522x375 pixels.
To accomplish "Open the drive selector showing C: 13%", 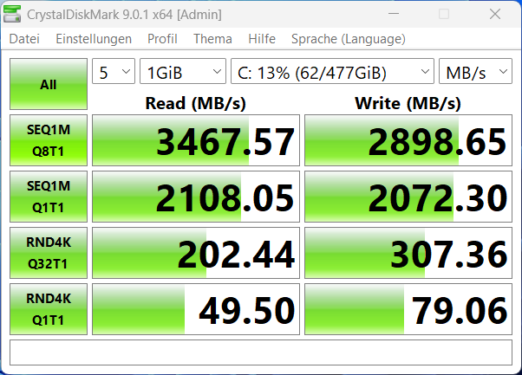I will pyautogui.click(x=332, y=73).
